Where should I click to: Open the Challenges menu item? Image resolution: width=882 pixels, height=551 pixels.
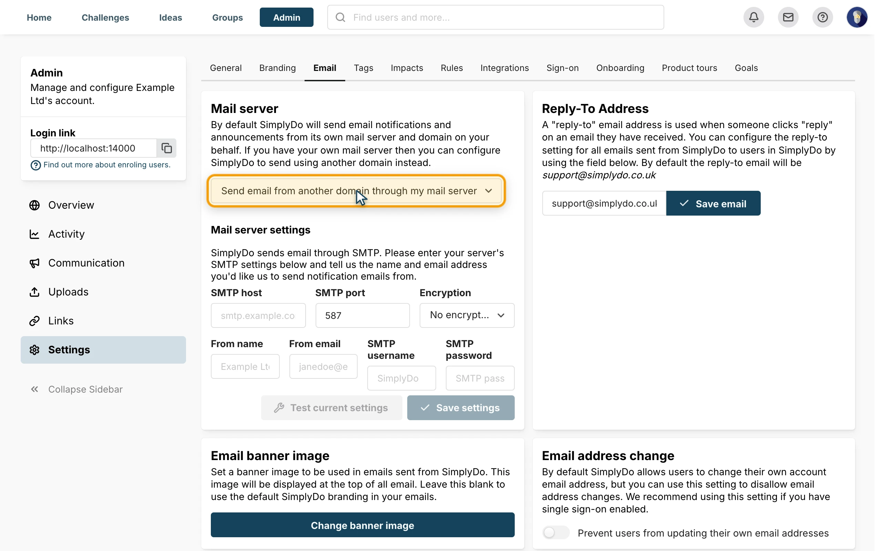[x=105, y=18]
